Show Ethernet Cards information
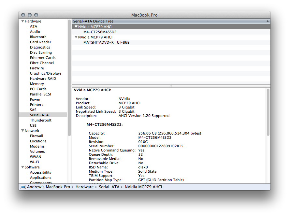 click(x=43, y=58)
